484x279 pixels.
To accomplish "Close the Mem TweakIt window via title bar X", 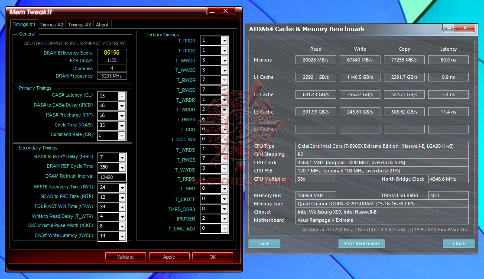I will coord(226,11).
